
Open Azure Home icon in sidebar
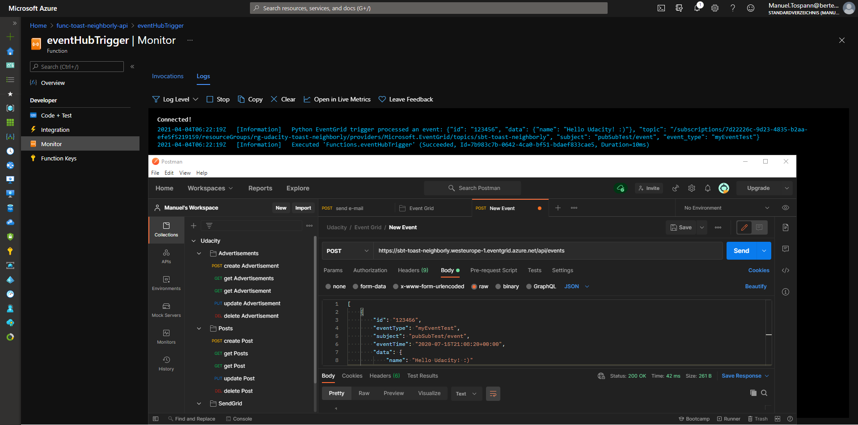click(10, 51)
